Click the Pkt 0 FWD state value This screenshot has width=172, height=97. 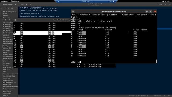point(135,32)
